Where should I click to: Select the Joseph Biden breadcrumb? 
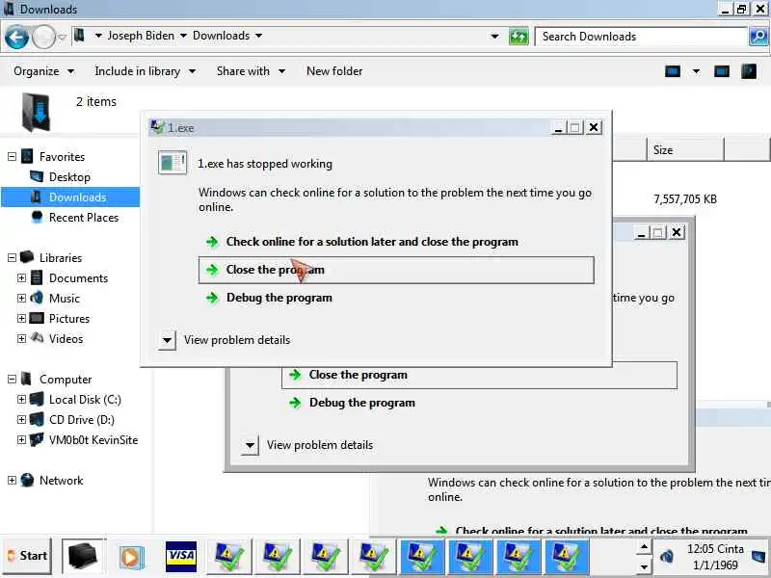click(x=141, y=36)
